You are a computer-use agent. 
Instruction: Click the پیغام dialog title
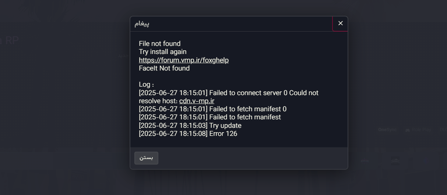pyautogui.click(x=142, y=24)
